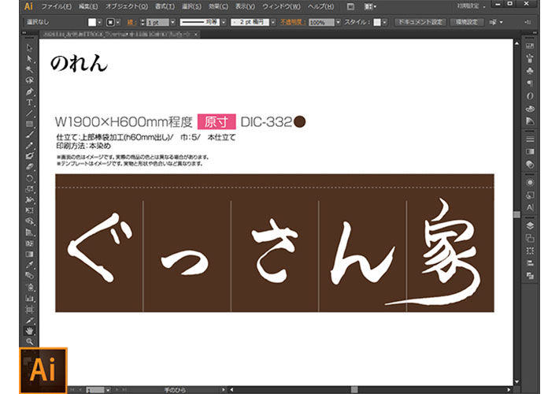Select the Magic Wand tool
This screenshot has width=559, height=394.
coord(29,69)
